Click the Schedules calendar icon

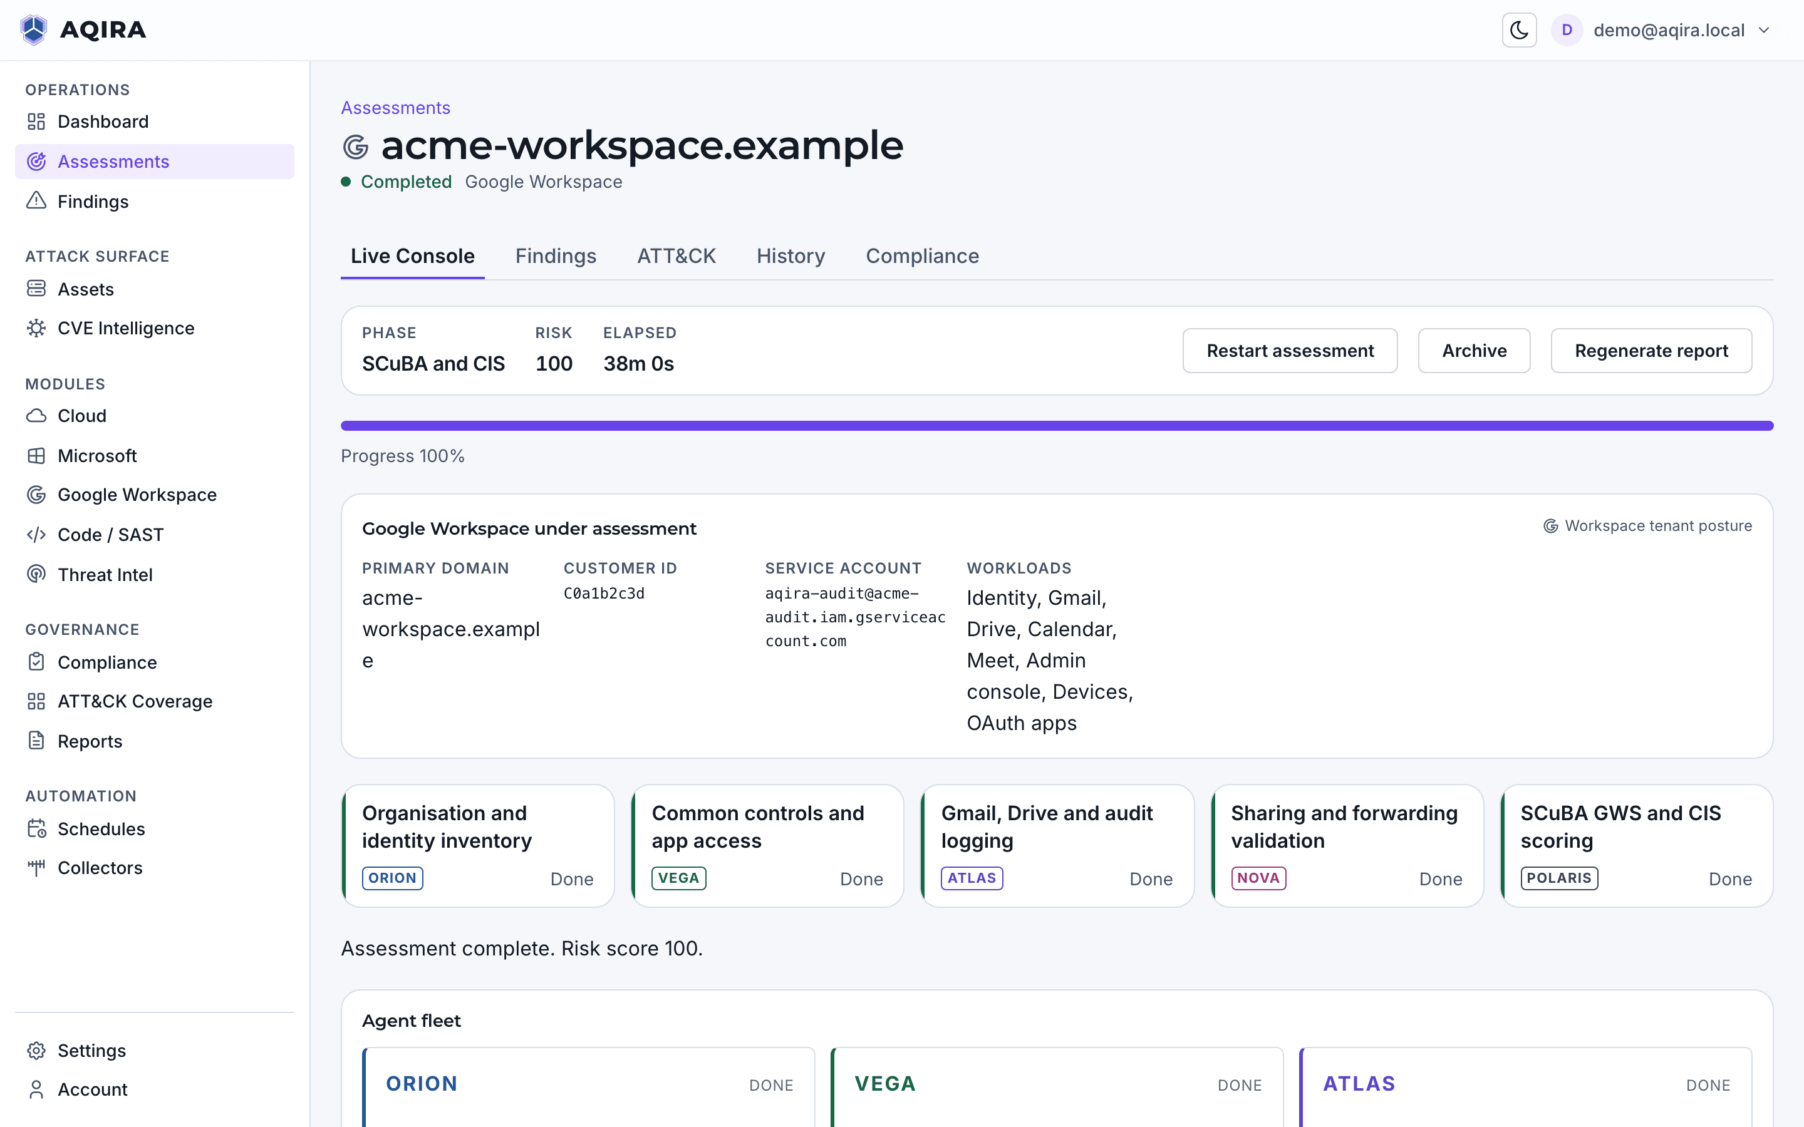[x=36, y=828]
